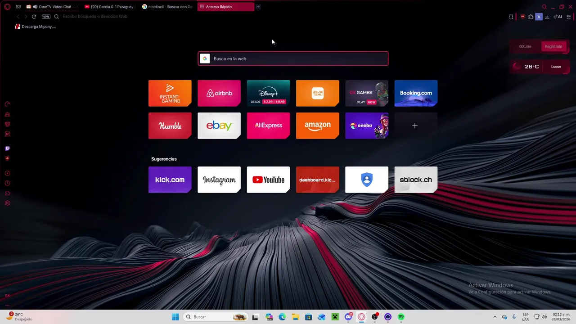Open the Instant Gaming speed dial
Screen dimensions: 576x324
(170, 93)
